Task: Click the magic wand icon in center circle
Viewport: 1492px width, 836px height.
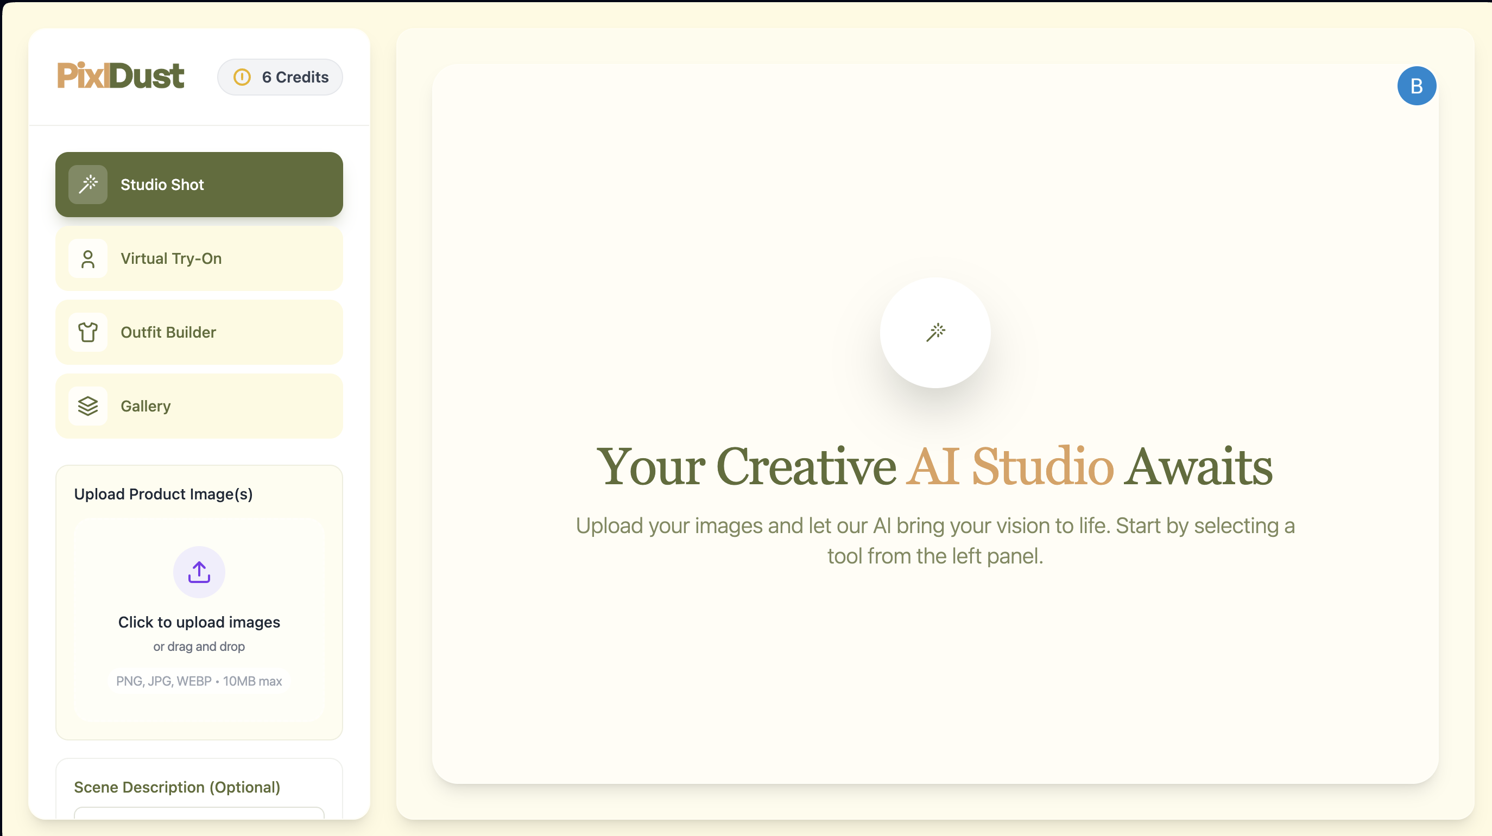Action: pyautogui.click(x=935, y=332)
